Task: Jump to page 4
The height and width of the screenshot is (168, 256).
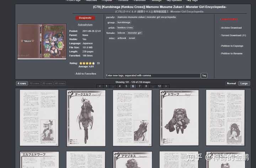Action: coord(120,86)
